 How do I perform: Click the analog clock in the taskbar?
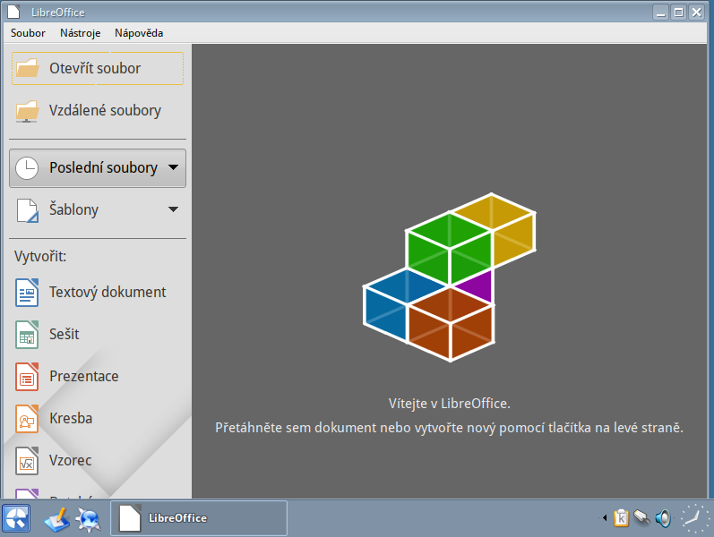695,518
